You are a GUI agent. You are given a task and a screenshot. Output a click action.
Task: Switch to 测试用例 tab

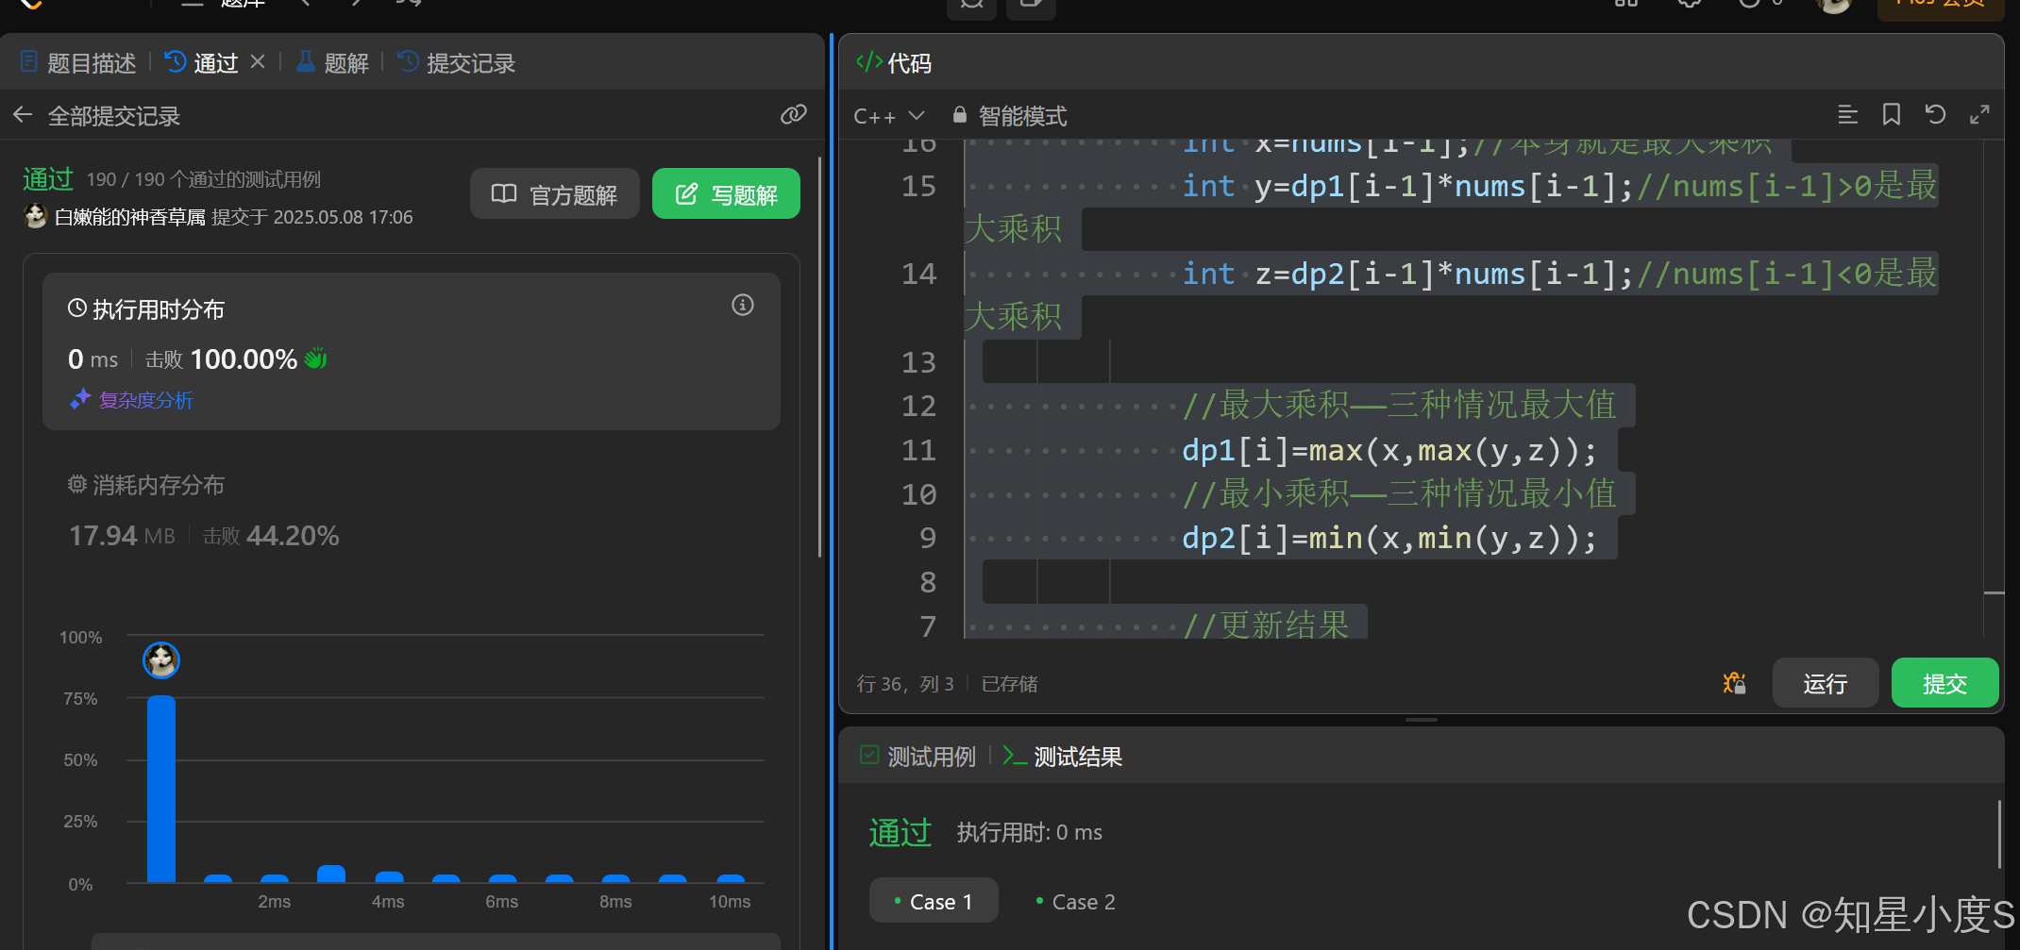(918, 757)
